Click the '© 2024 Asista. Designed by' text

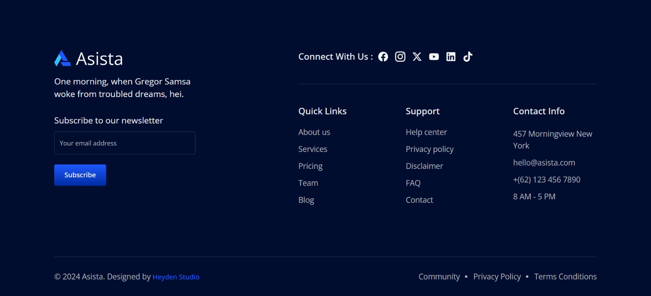point(102,277)
